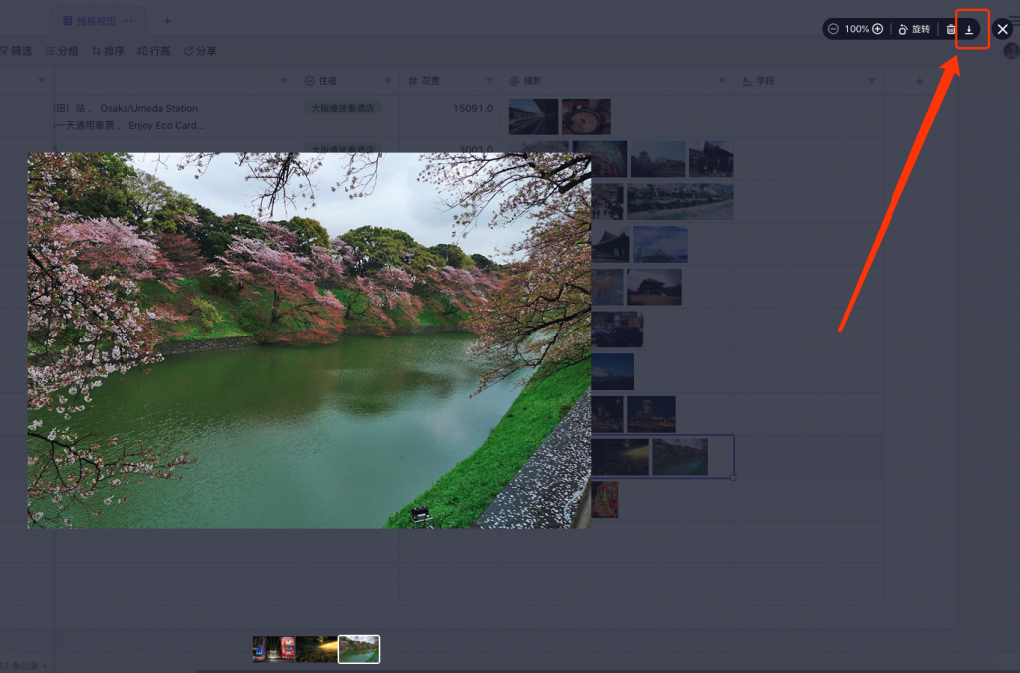Select the red street thumbnail in bottom strip
The width and height of the screenshot is (1020, 673).
click(x=274, y=649)
